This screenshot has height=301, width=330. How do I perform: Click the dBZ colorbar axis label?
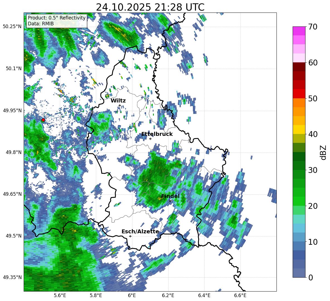point(324,152)
